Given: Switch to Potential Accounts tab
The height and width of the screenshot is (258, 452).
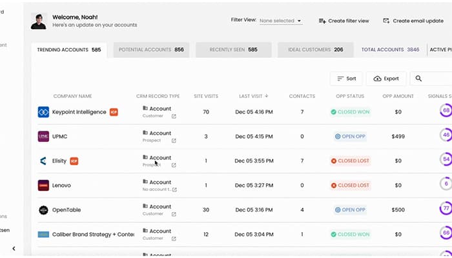Looking at the screenshot, I should point(151,50).
